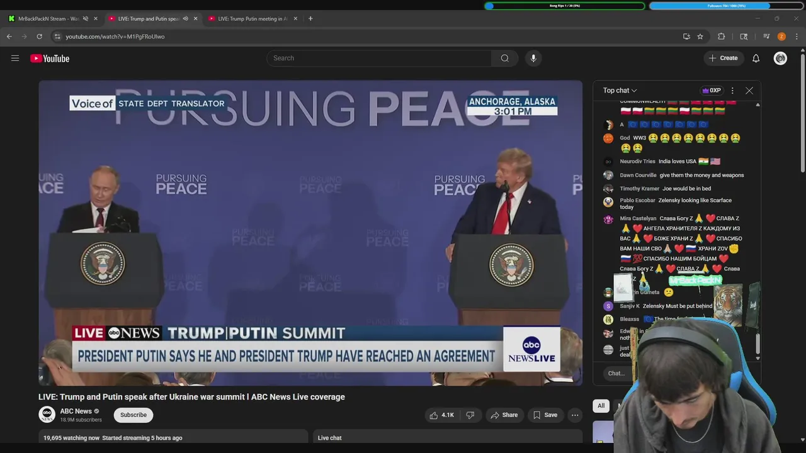
Task: Close the MrBackPackN Stream tab
Action: 96,19
